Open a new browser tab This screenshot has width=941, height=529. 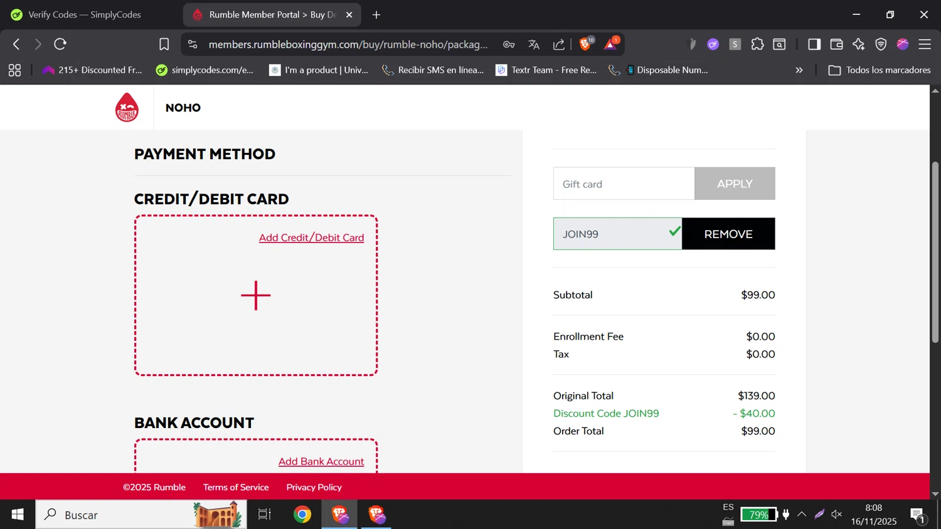point(376,14)
